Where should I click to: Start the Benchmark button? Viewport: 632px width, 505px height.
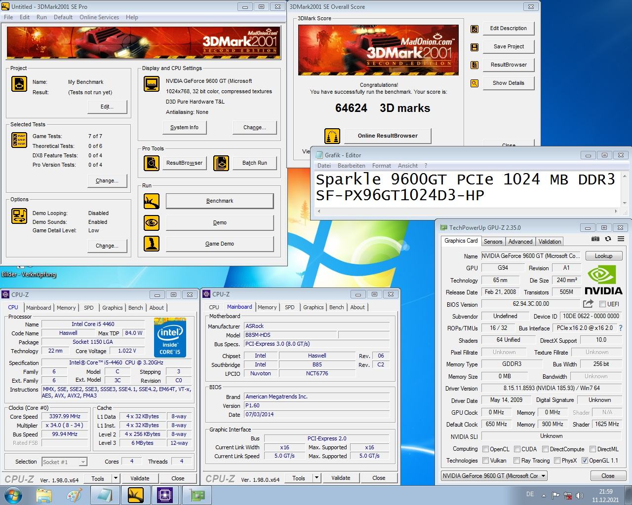click(x=220, y=201)
